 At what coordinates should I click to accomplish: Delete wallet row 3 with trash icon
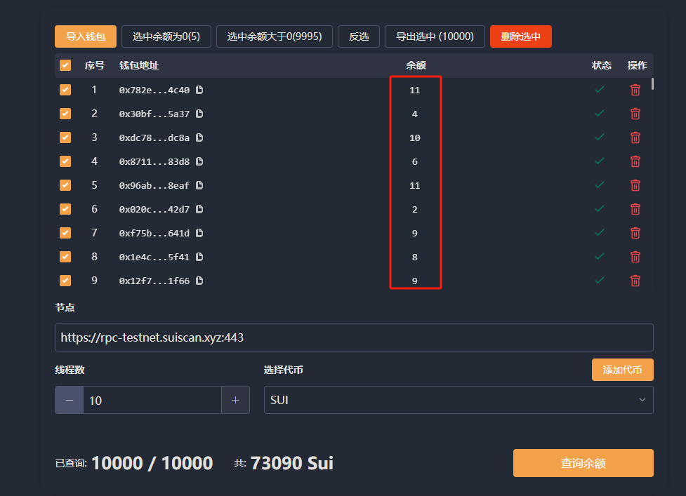[x=635, y=138]
